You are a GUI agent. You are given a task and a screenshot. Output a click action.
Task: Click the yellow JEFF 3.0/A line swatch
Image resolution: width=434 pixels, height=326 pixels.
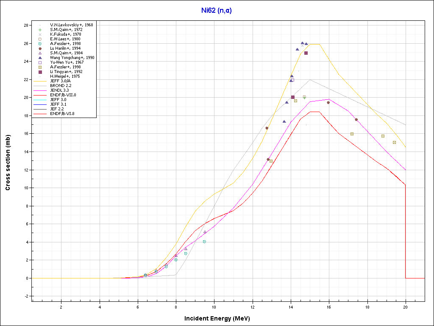pos(40,81)
